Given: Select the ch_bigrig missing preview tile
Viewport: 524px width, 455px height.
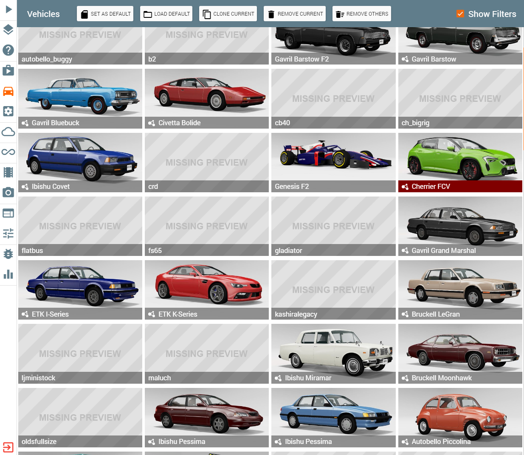Looking at the screenshot, I should point(460,98).
